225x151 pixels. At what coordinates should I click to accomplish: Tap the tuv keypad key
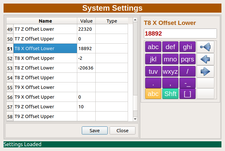click(x=153, y=71)
